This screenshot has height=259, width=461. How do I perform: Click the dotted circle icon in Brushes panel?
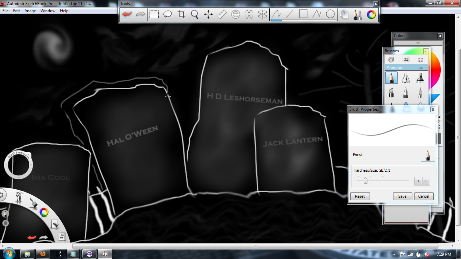point(421,59)
